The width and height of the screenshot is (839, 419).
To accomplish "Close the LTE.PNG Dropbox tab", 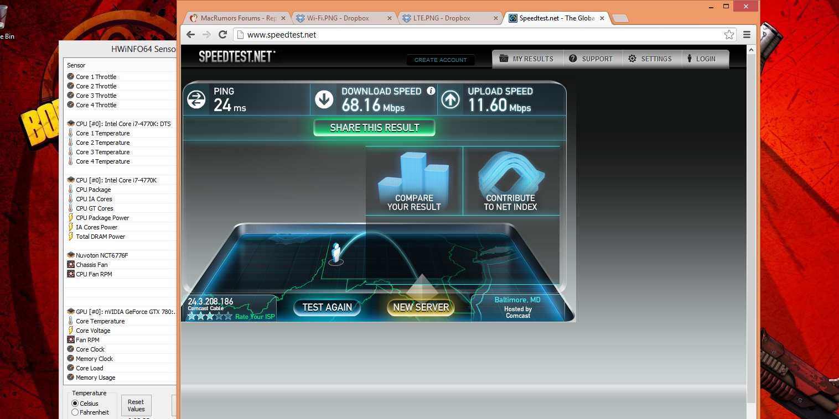I will tap(495, 18).
